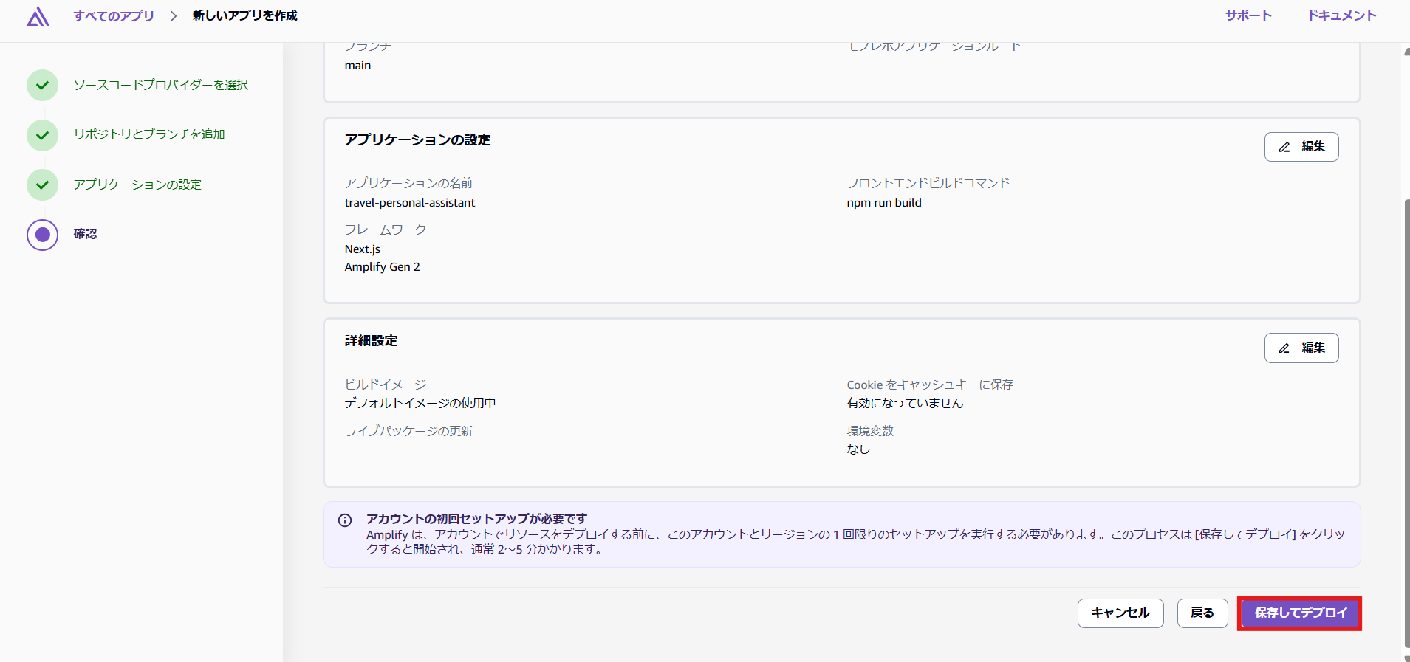Open the すべてのアプリ breadcrumb link
Screen dimensions: 1410x662
pyautogui.click(x=114, y=15)
